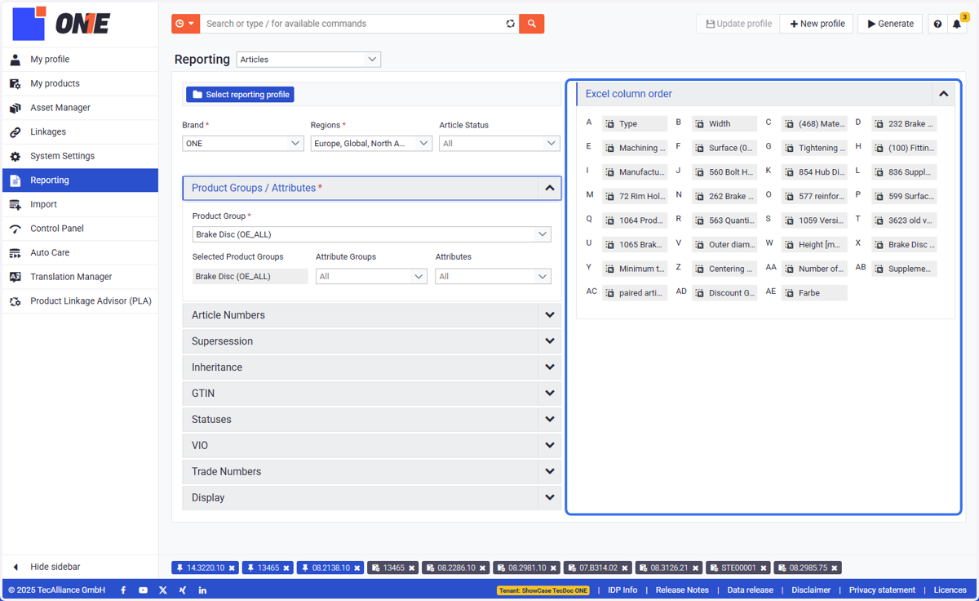
Task: Open the search history dropdown
Action: pyautogui.click(x=185, y=24)
